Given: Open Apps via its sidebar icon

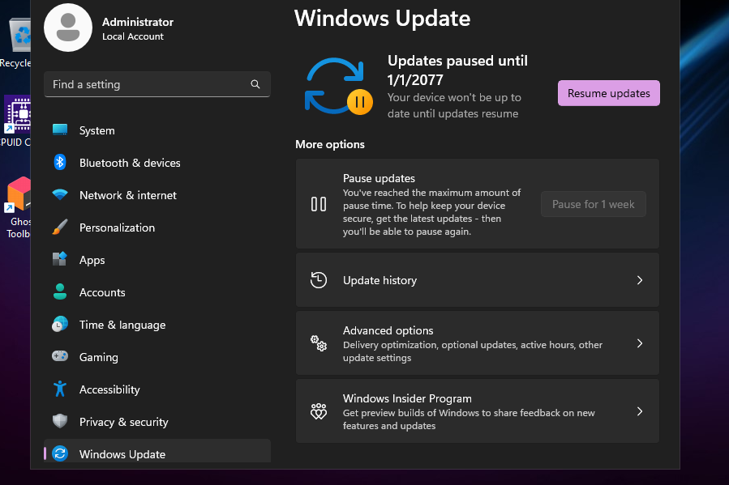Looking at the screenshot, I should [x=60, y=260].
